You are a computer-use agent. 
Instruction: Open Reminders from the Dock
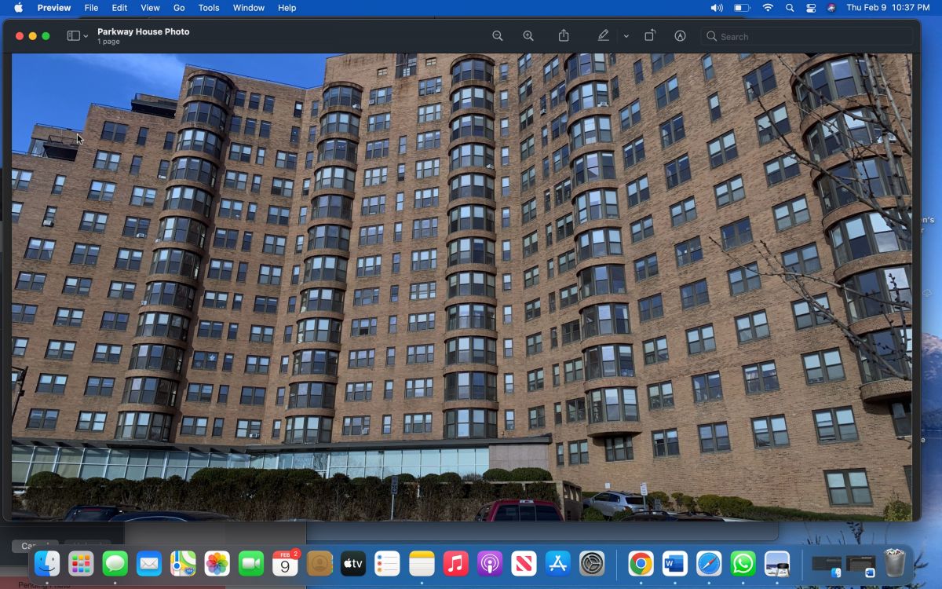387,563
